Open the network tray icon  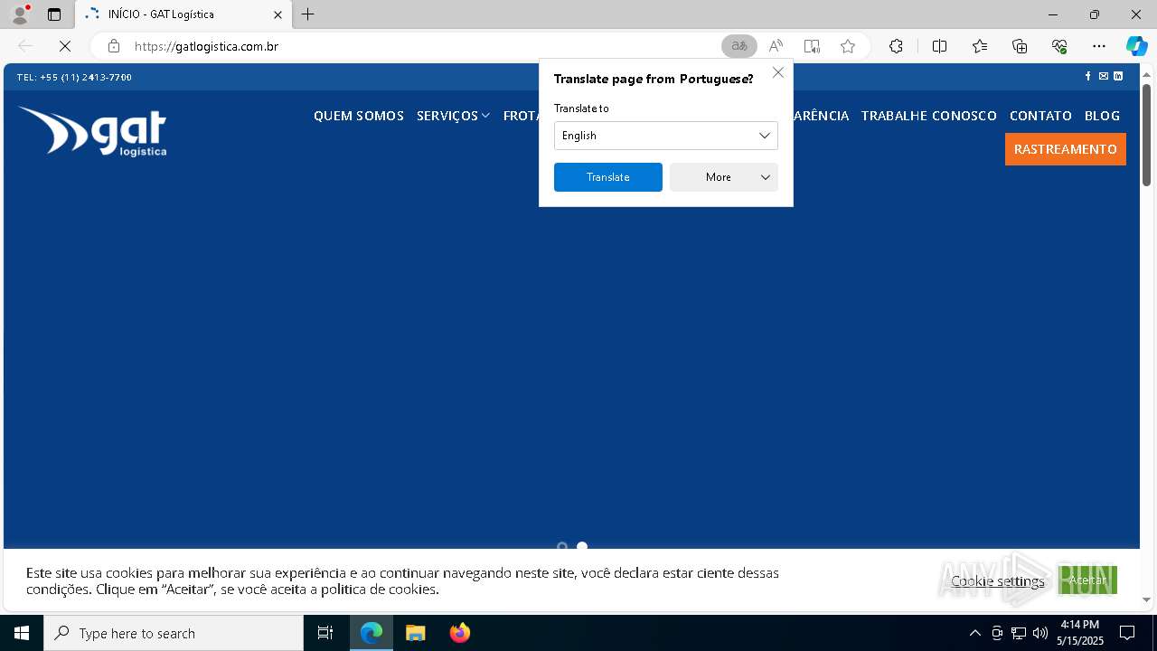pos(1019,633)
